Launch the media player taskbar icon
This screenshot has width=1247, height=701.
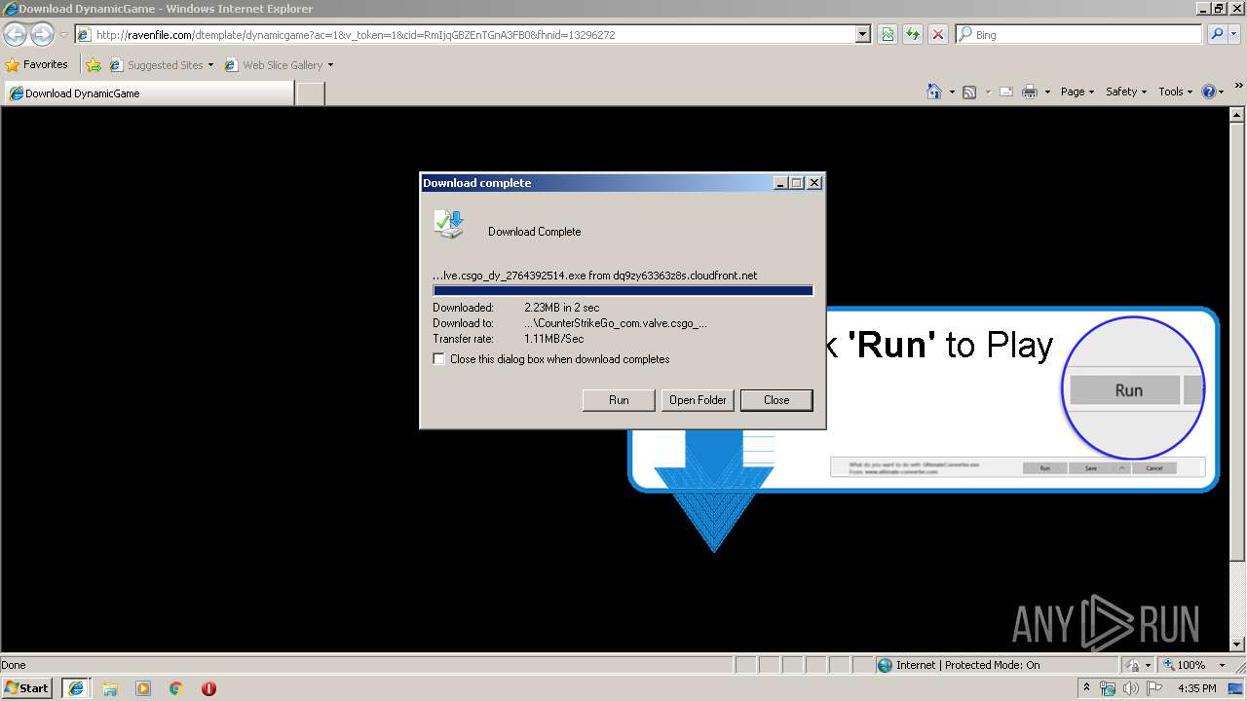pyautogui.click(x=143, y=688)
